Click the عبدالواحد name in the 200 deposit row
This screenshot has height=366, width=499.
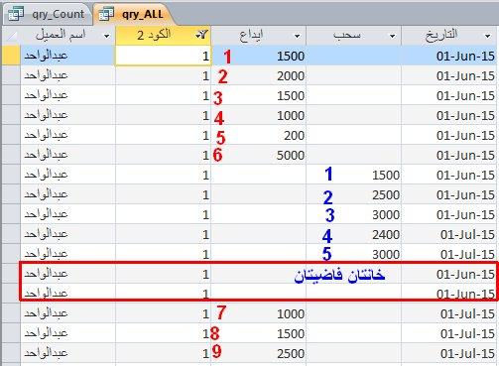pos(46,135)
